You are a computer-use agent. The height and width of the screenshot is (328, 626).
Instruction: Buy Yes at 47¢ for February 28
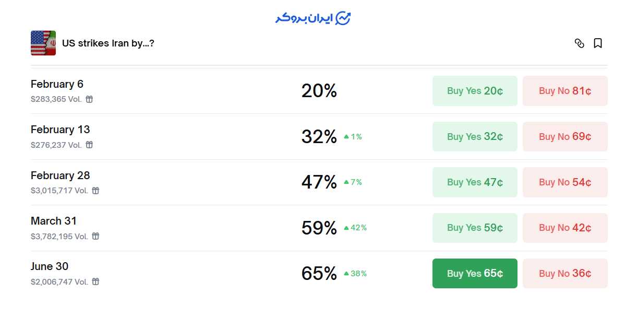[475, 182]
